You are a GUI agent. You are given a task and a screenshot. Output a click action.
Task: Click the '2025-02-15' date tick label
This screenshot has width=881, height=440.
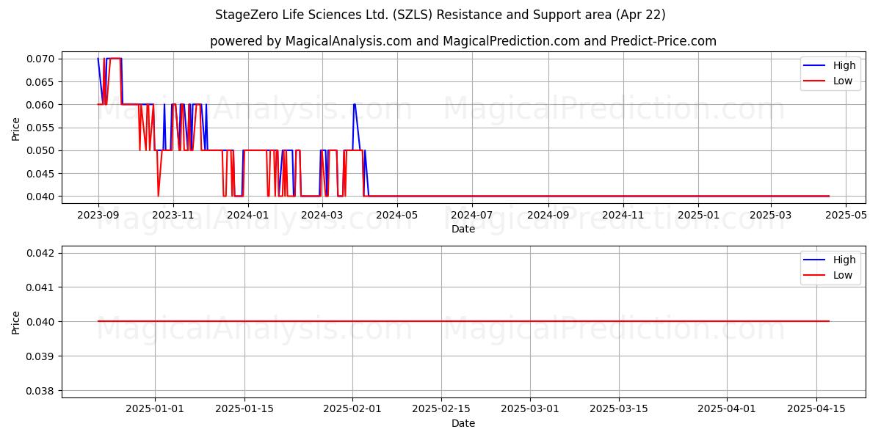(441, 409)
